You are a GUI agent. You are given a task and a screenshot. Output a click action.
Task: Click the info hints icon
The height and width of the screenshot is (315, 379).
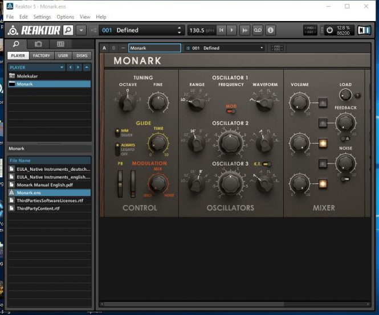[x=271, y=30]
